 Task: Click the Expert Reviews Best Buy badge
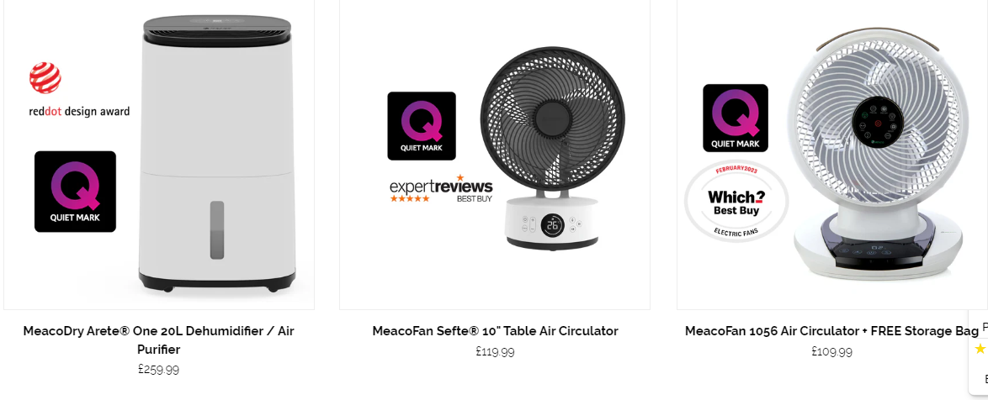pyautogui.click(x=441, y=189)
